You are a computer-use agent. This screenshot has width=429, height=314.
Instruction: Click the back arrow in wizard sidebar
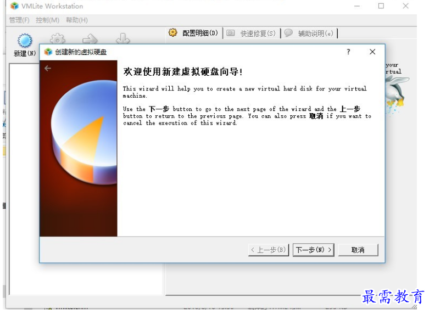[x=48, y=68]
